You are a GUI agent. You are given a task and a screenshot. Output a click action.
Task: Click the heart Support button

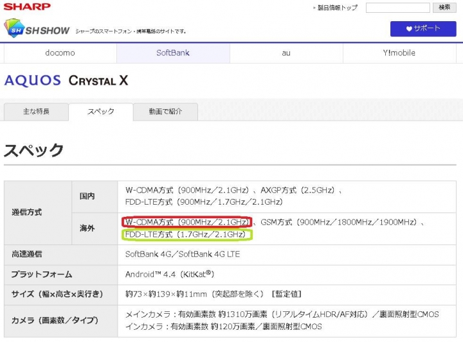tap(423, 29)
